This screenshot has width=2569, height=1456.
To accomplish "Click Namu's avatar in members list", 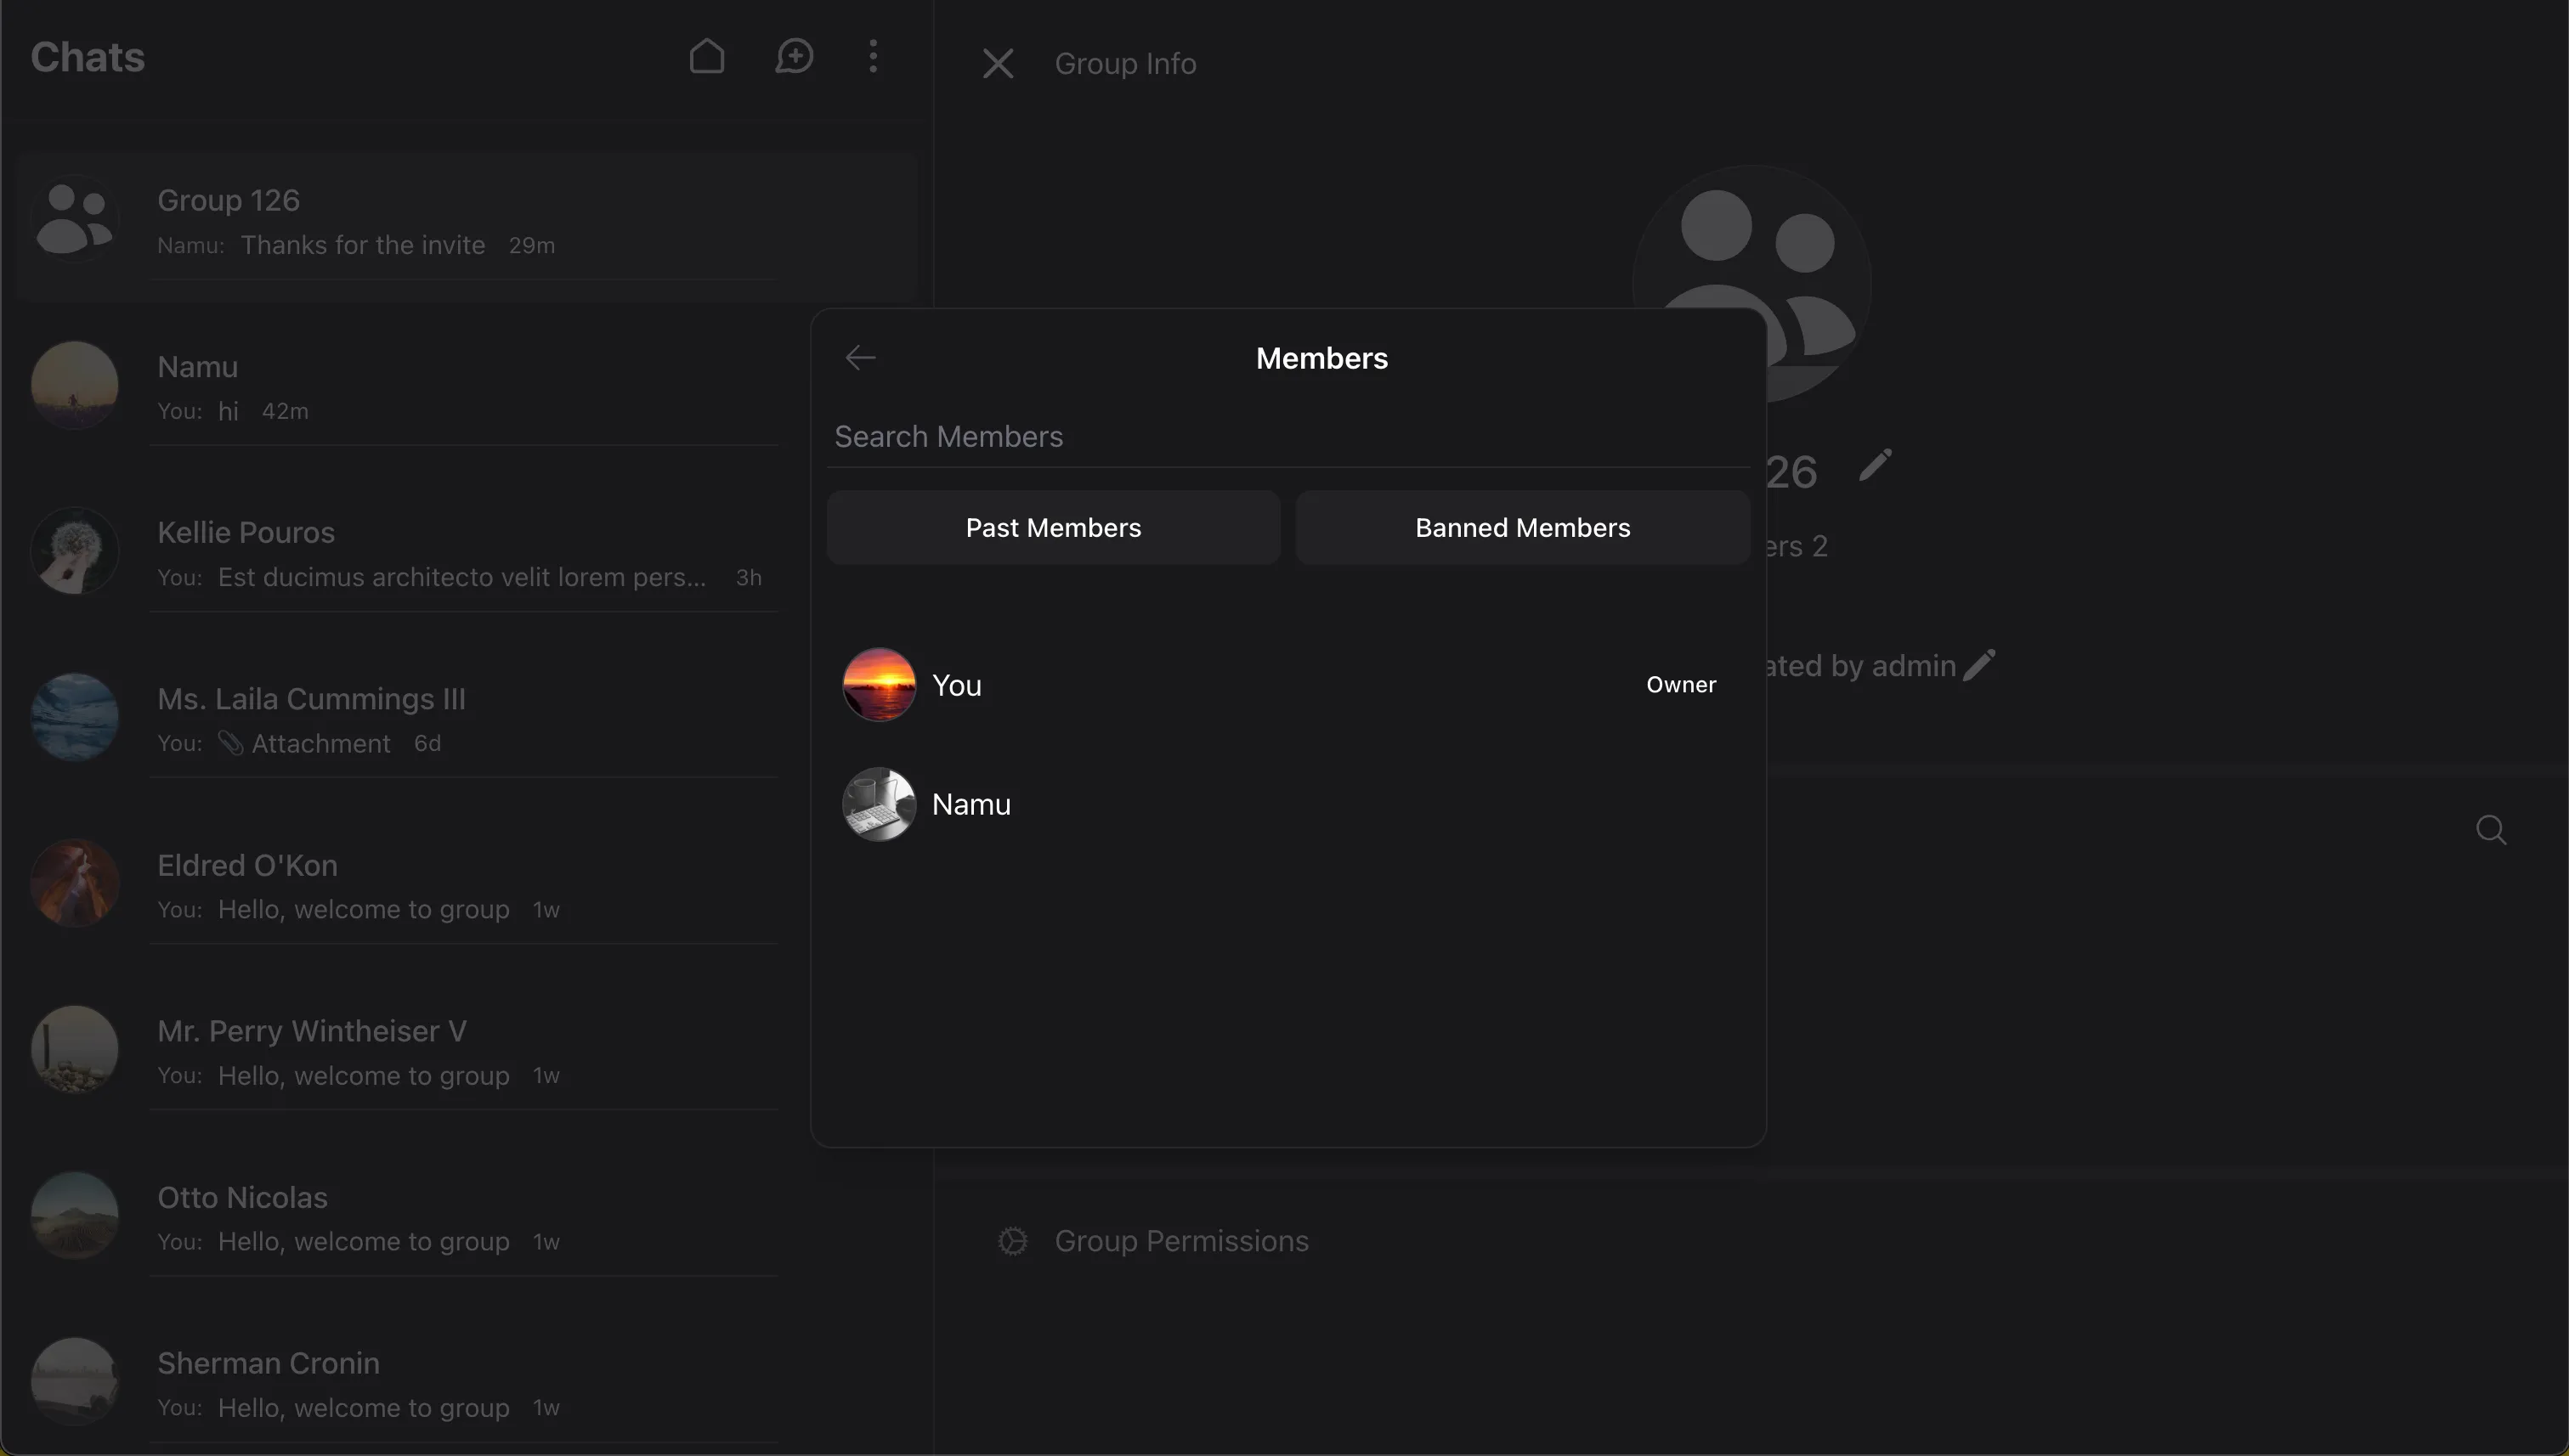I will pyautogui.click(x=879, y=804).
